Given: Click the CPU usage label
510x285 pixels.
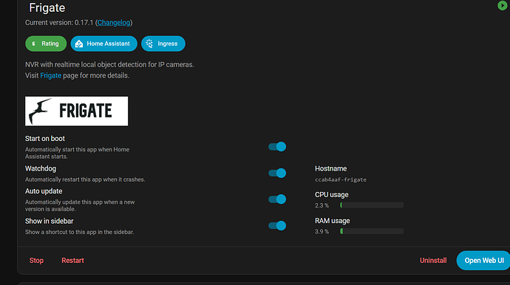Looking at the screenshot, I should point(331,195).
